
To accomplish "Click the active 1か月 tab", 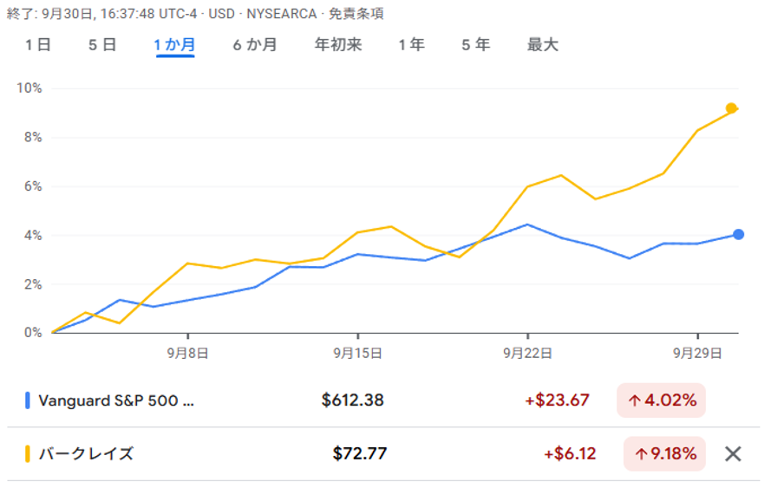I will [x=175, y=45].
